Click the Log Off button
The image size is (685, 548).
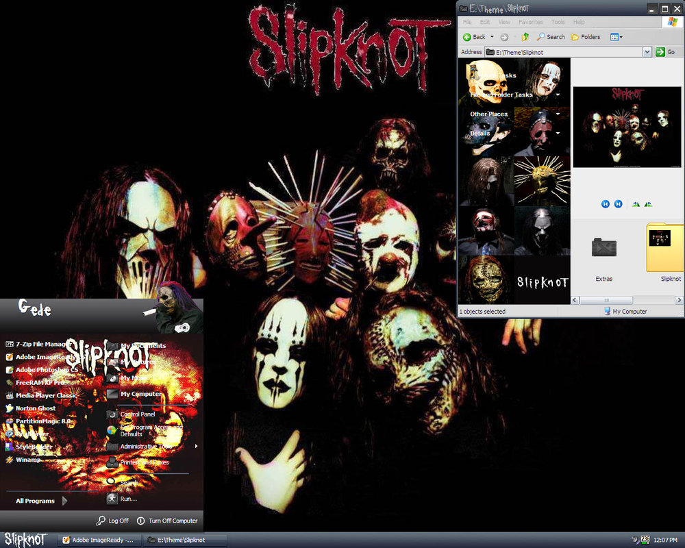[113, 521]
